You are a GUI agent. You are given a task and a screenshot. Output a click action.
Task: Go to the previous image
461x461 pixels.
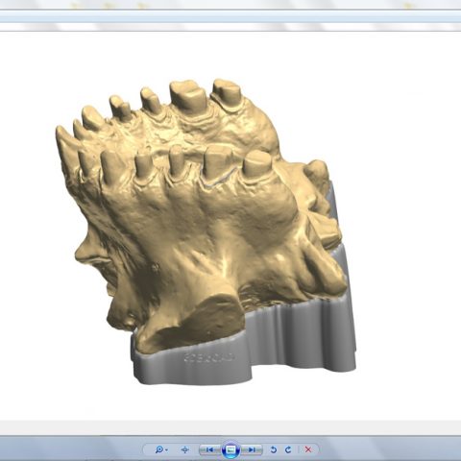click(210, 449)
